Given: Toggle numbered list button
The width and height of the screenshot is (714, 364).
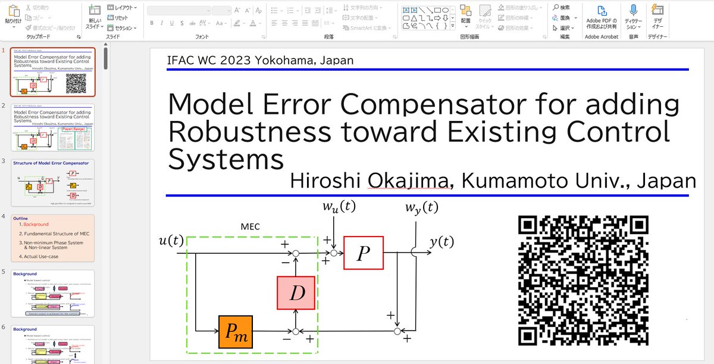Looking at the screenshot, I should (x=291, y=10).
